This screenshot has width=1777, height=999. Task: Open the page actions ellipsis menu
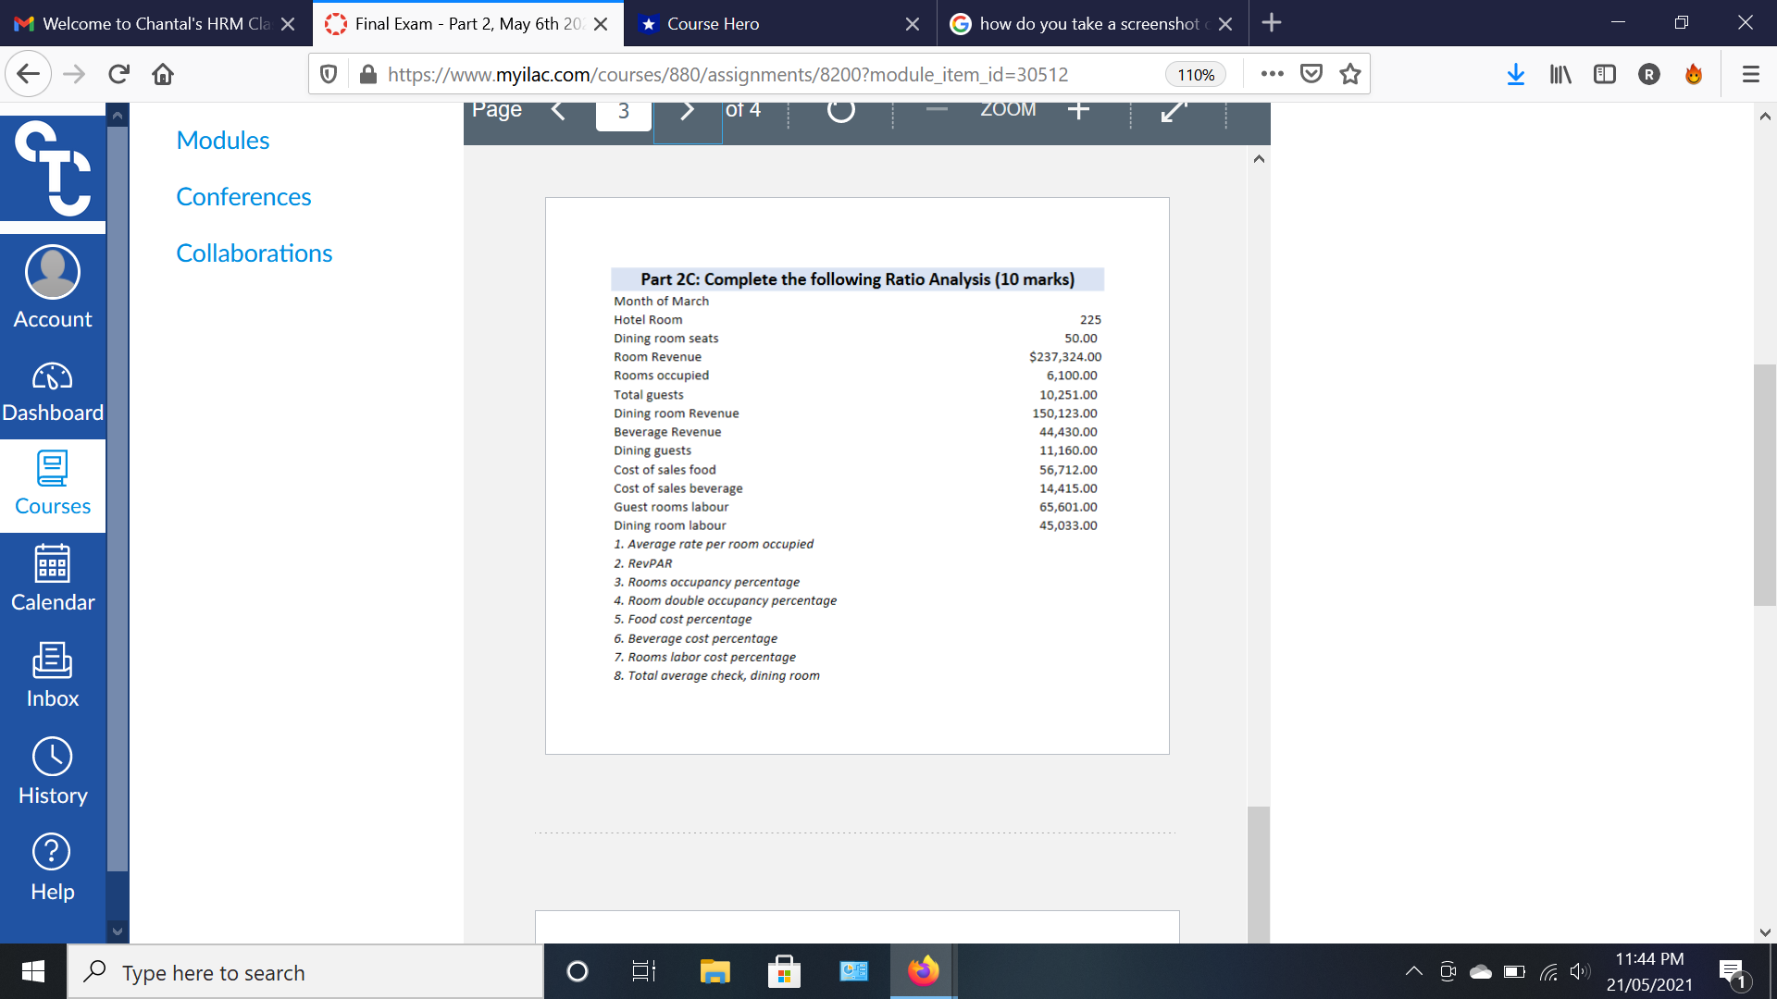click(1273, 73)
